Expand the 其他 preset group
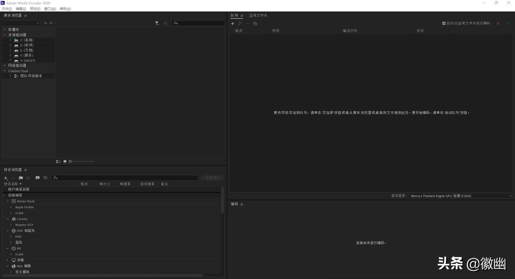The width and height of the screenshot is (515, 279). click(x=7, y=260)
